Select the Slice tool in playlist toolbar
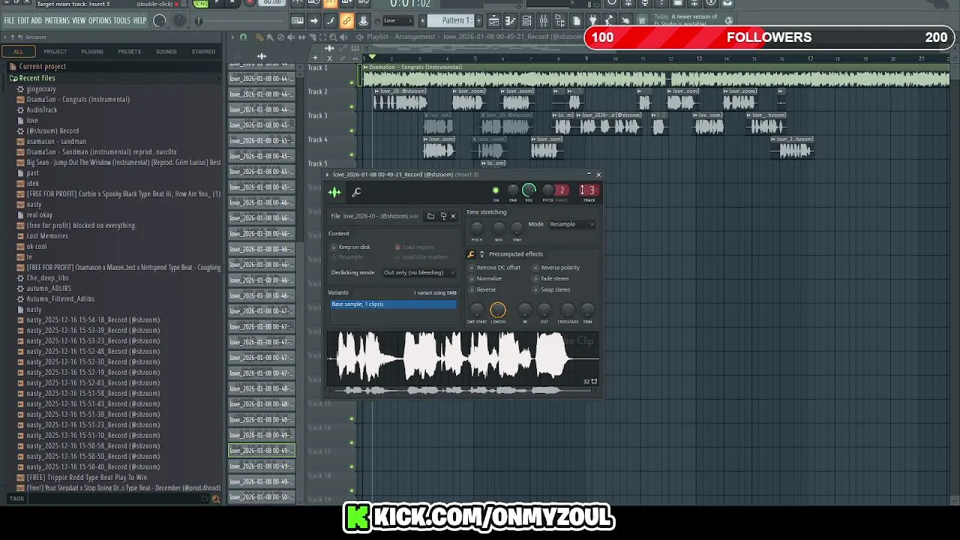This screenshot has width=960, height=540. click(x=312, y=37)
